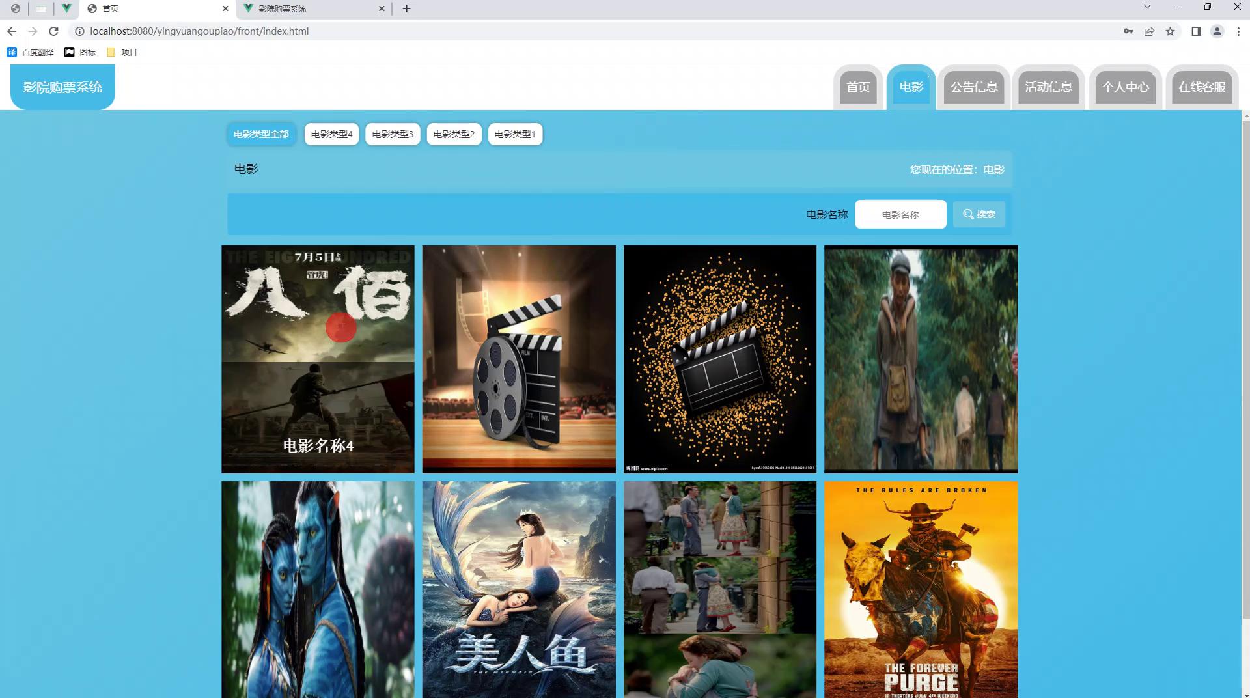Select the pinned Vue tab icon

(66, 8)
